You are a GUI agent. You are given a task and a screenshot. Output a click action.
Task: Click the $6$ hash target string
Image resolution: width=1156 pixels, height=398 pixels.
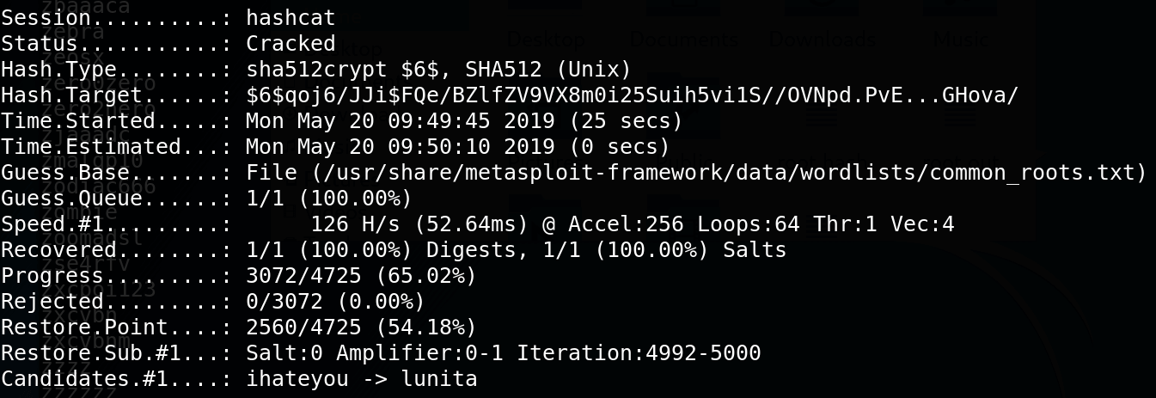click(x=632, y=96)
